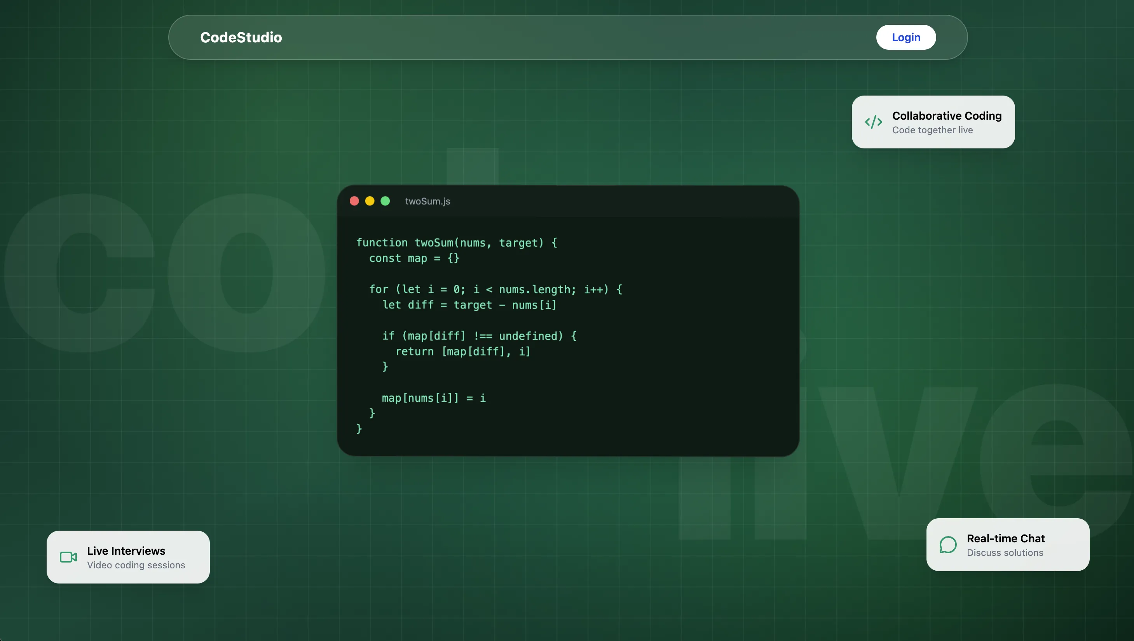
Task: Click the 'map[nums[i]] = i' line
Action: coord(433,398)
